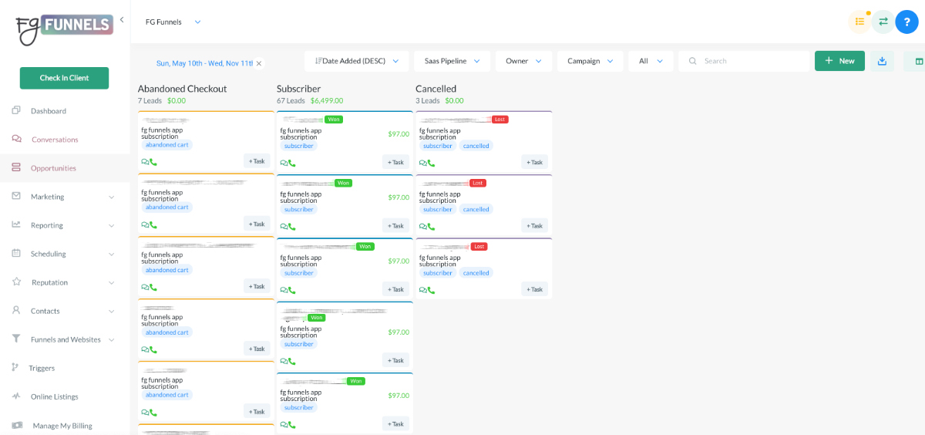The width and height of the screenshot is (925, 435).
Task: Collapse the sidebar with the left chevron
Action: point(122,20)
